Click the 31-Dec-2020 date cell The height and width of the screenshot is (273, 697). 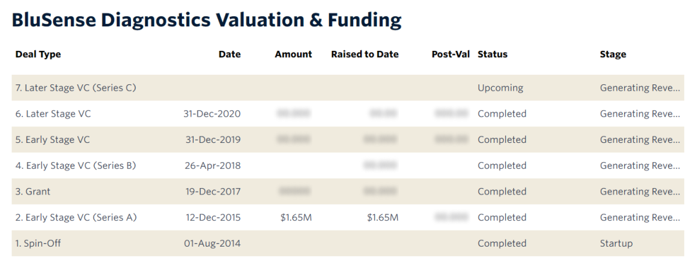(212, 114)
